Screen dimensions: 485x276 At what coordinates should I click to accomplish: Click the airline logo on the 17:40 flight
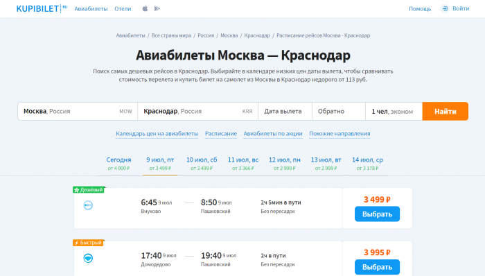click(x=88, y=258)
